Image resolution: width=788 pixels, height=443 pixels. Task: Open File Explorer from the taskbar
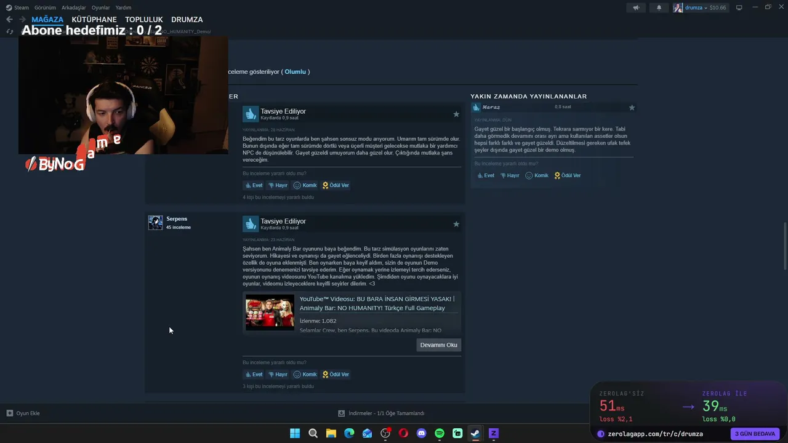point(331,433)
